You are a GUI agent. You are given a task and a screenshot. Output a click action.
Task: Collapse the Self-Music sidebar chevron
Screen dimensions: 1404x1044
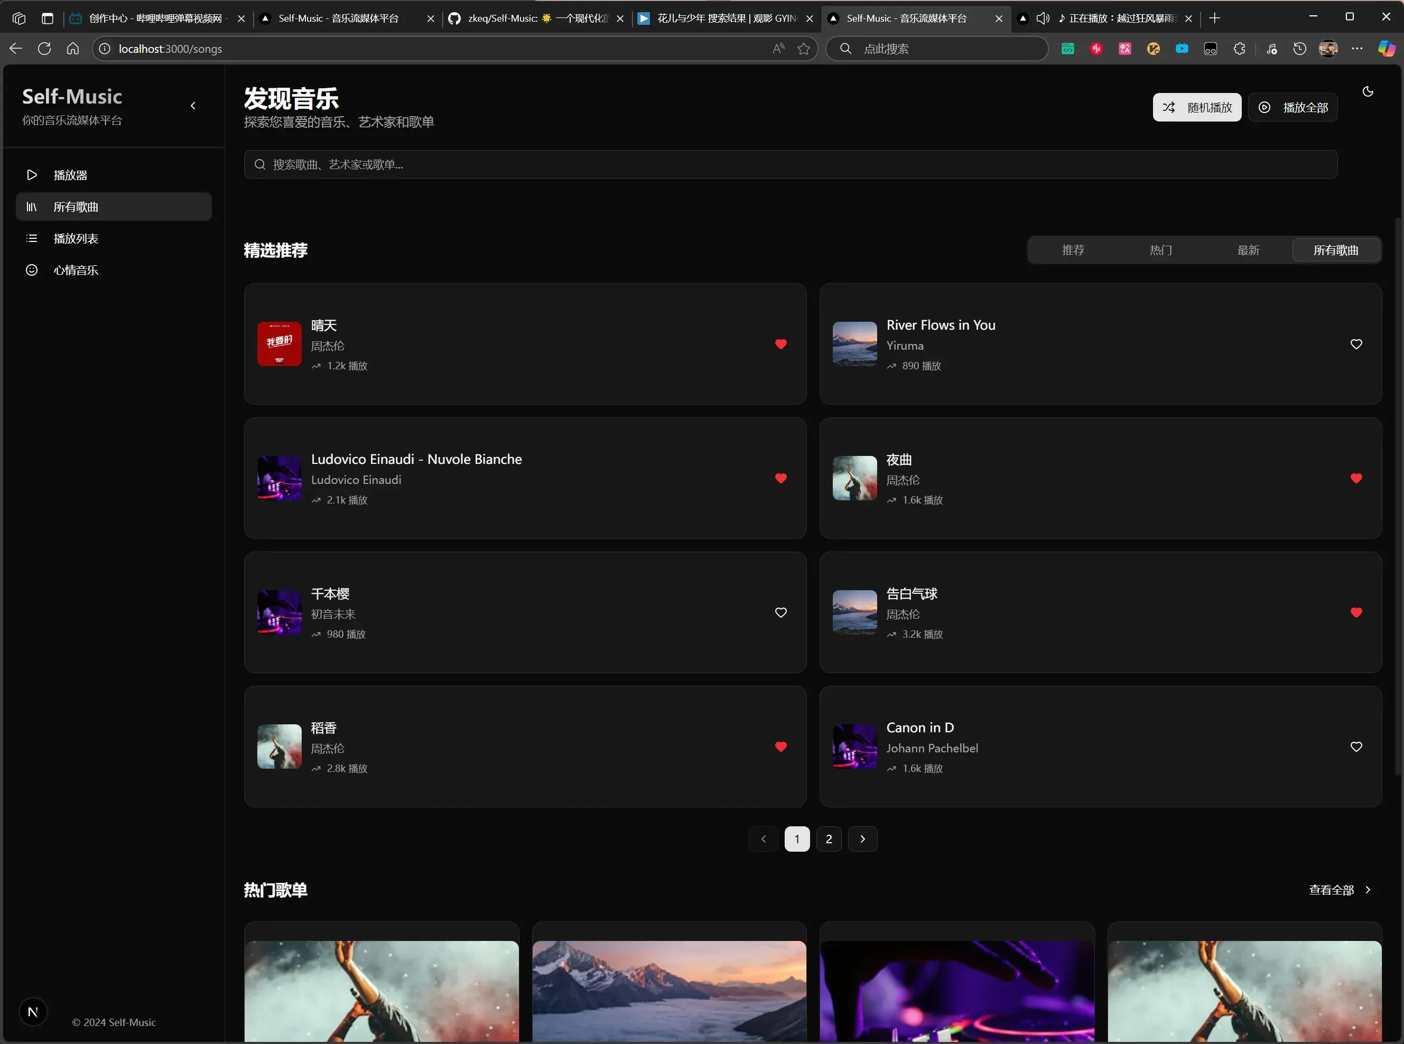(x=193, y=106)
